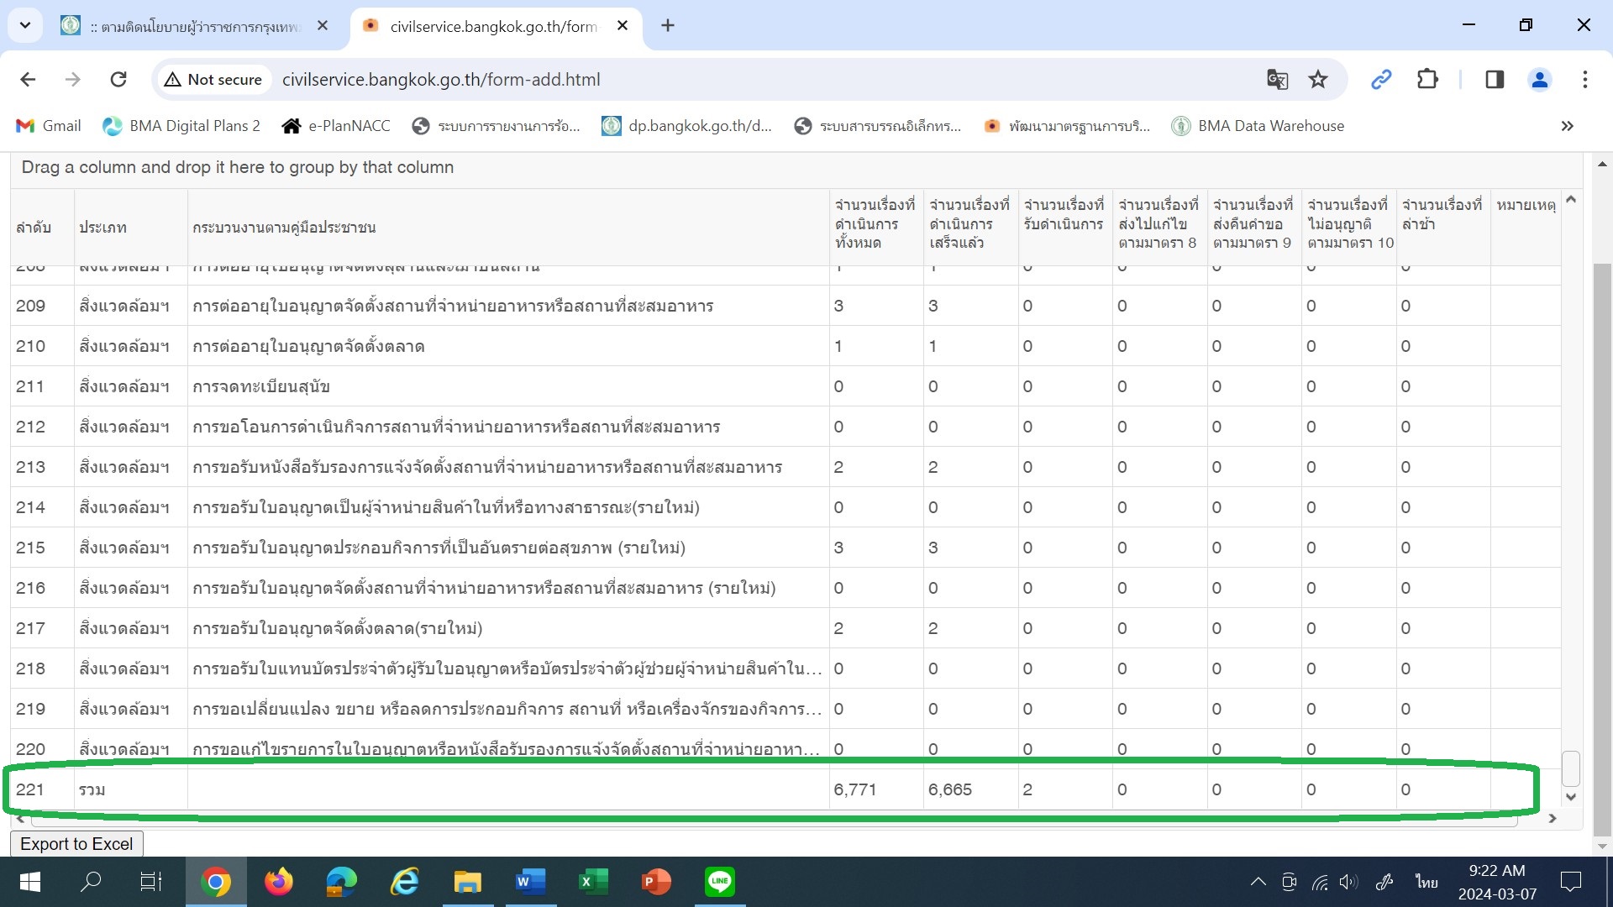The width and height of the screenshot is (1613, 907).
Task: Click the grid's vertical scrollbar down arrow
Action: [1571, 797]
